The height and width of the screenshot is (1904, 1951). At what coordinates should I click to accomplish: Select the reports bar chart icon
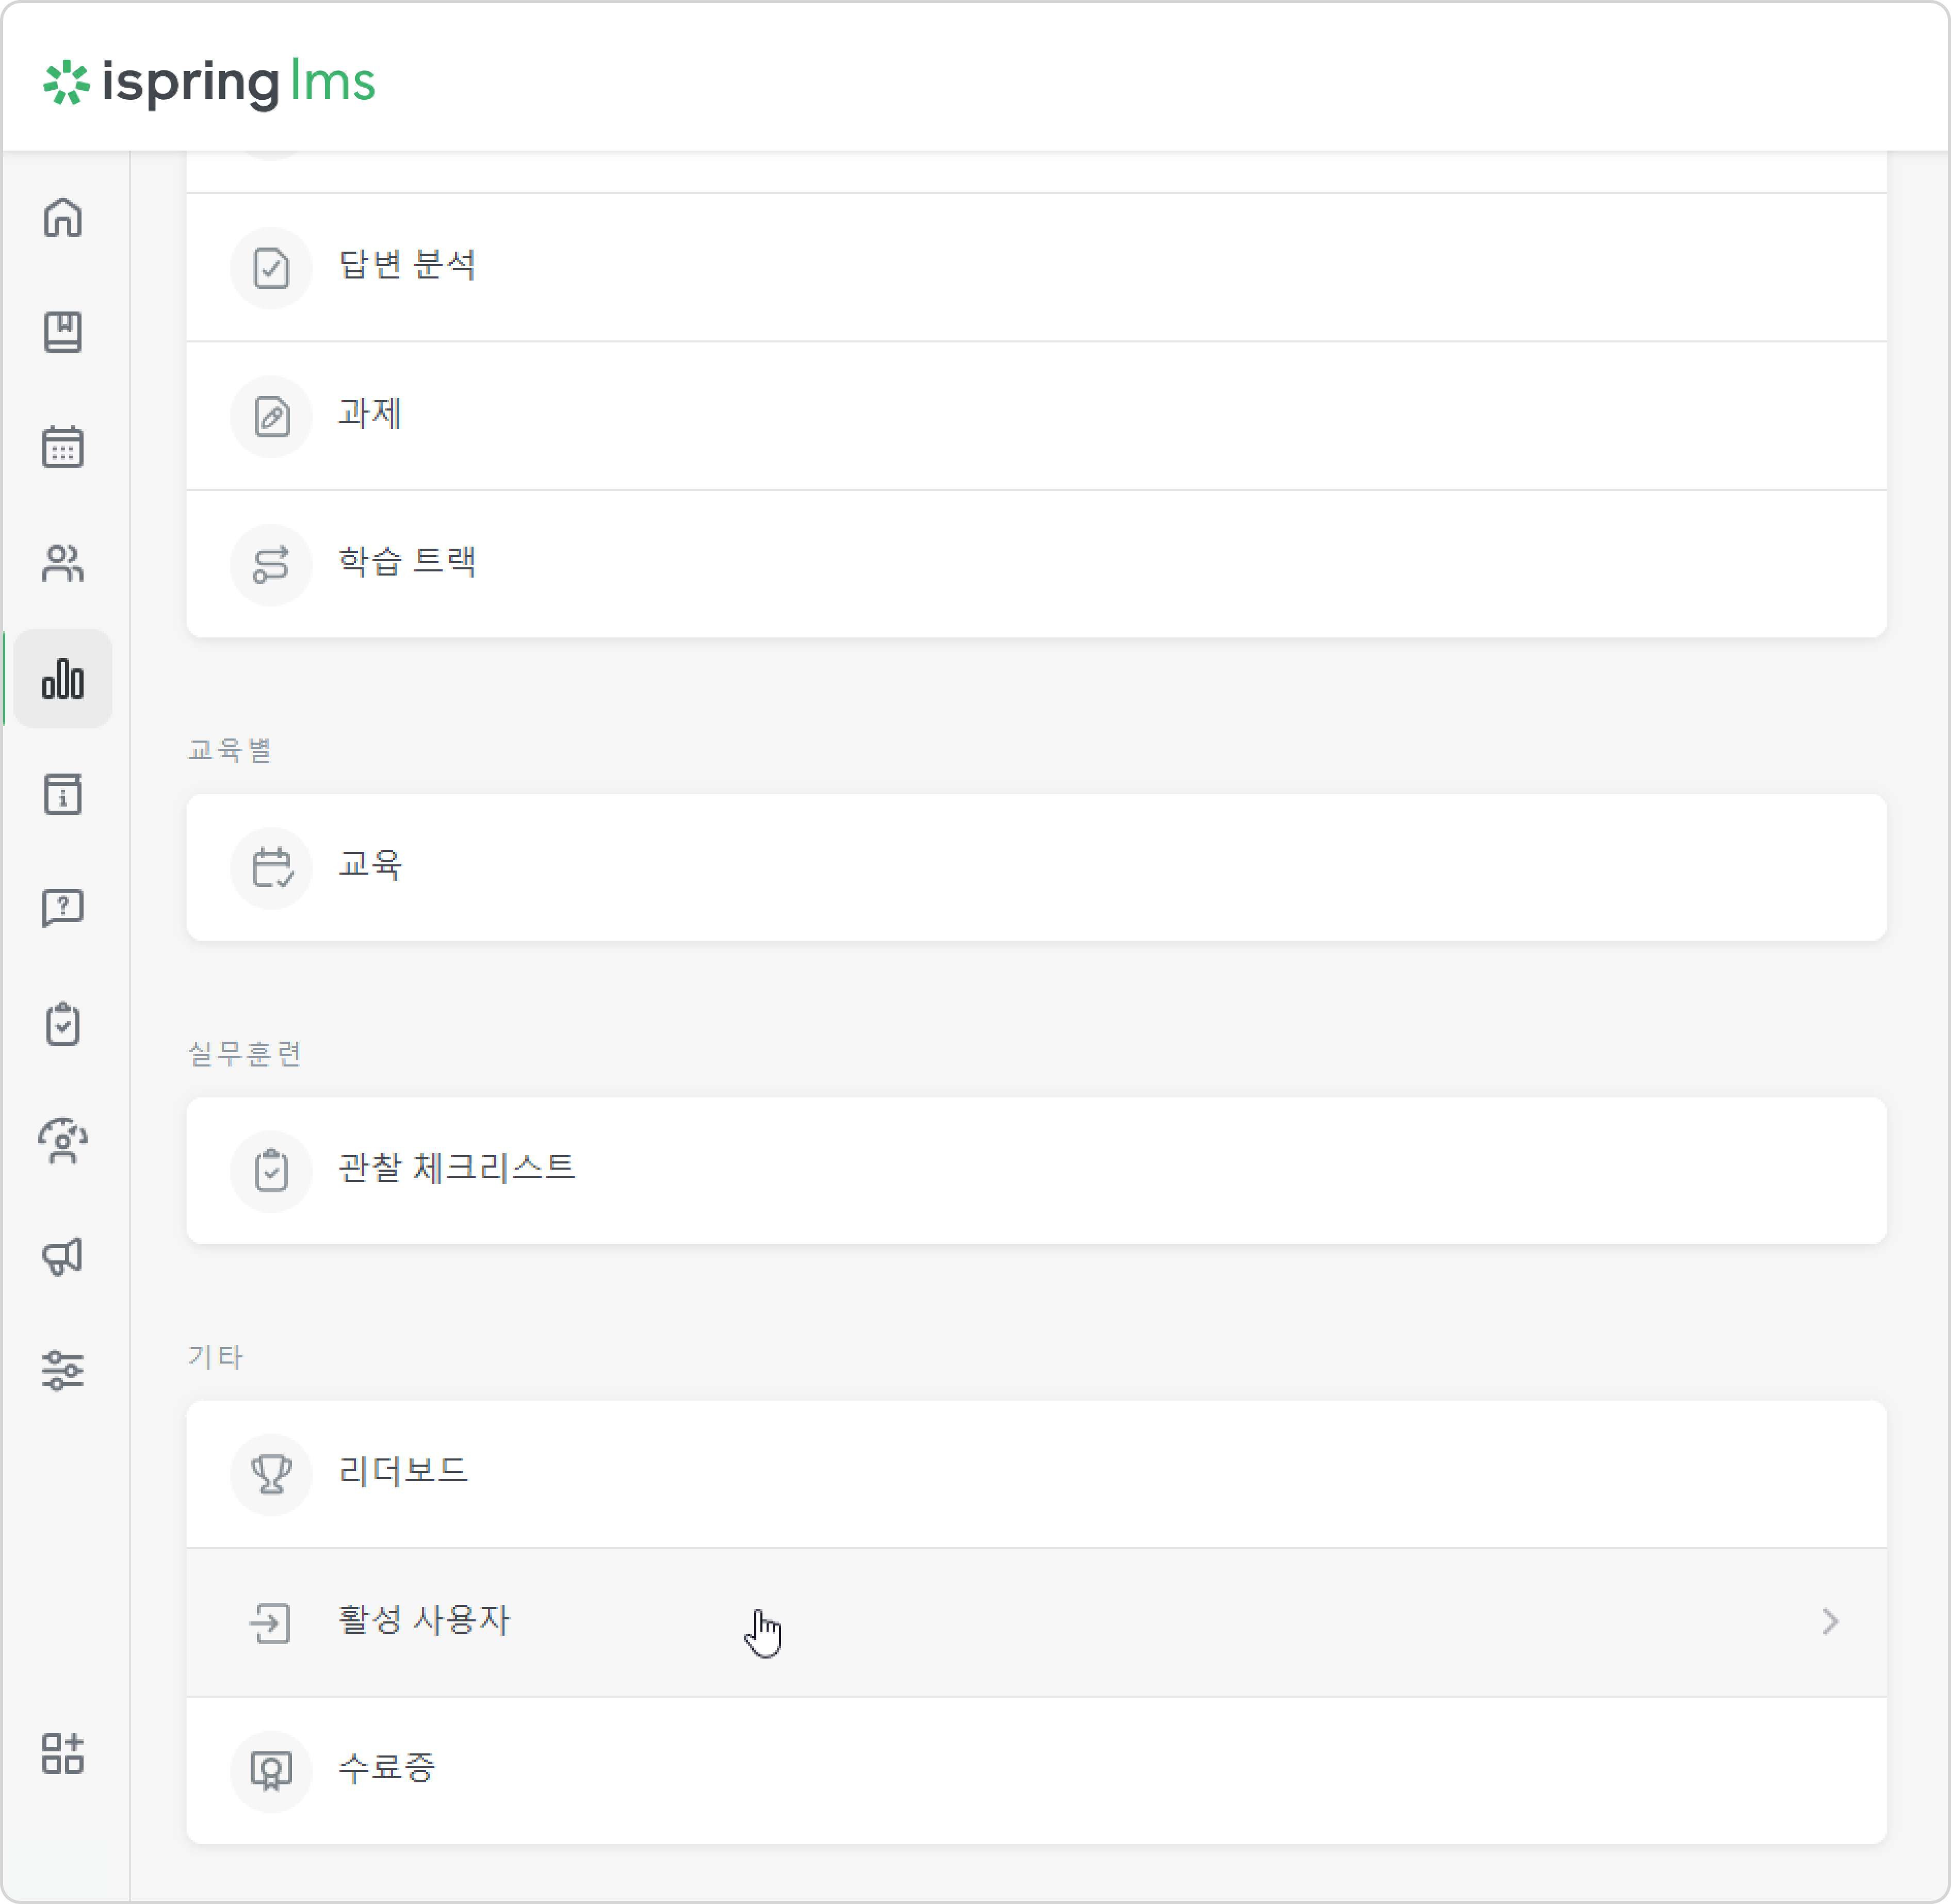(63, 679)
